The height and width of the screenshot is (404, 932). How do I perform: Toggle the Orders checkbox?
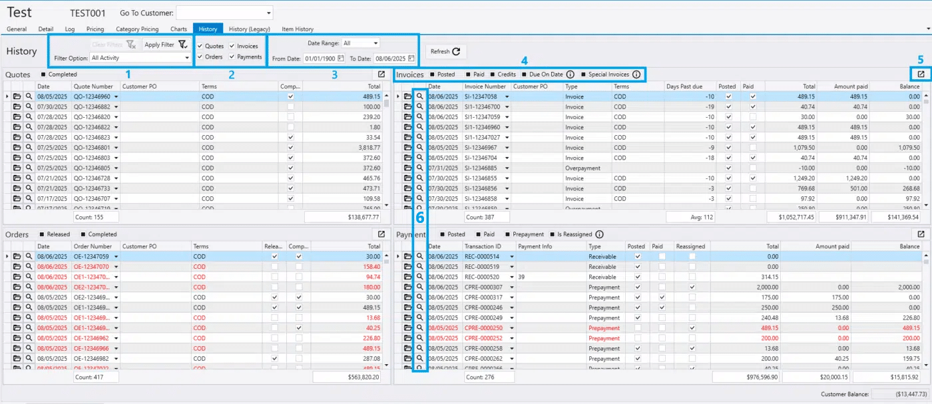click(x=200, y=57)
